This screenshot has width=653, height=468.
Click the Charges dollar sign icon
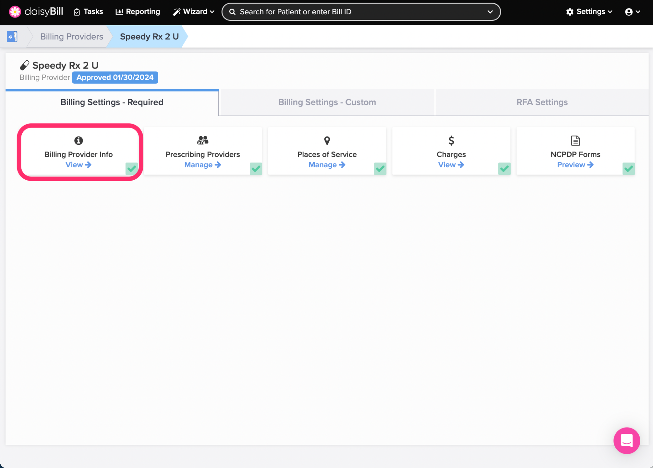tap(451, 140)
